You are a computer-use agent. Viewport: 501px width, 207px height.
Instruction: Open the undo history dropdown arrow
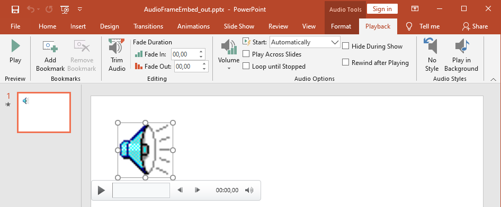(x=39, y=10)
